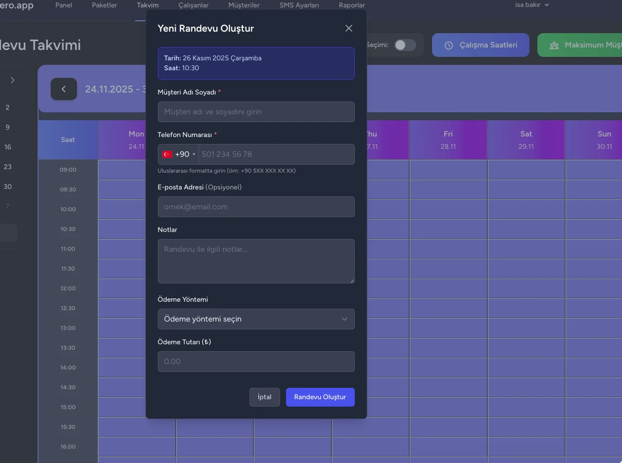This screenshot has height=463, width=622.
Task: Go to the Paketler tab
Action: pos(104,5)
